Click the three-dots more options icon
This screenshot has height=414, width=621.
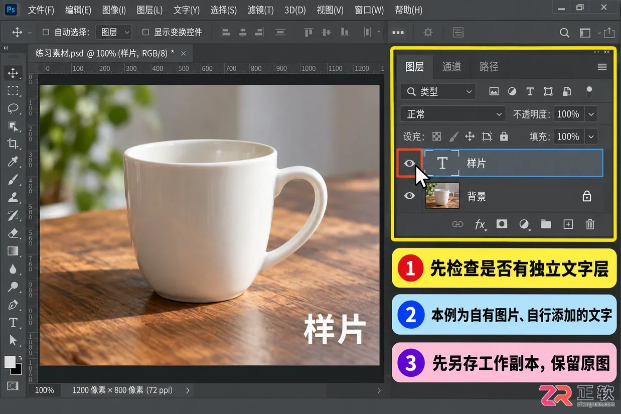click(398, 32)
